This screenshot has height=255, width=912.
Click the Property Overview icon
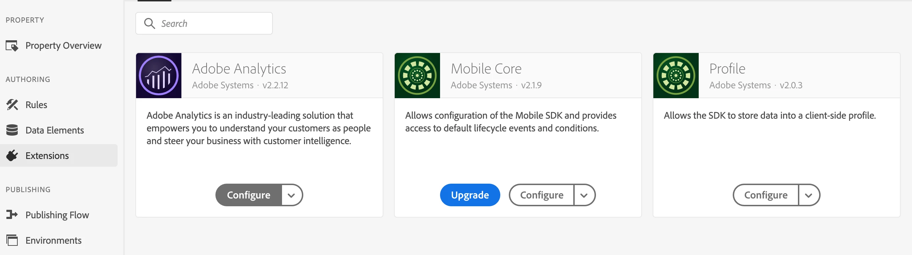(12, 46)
